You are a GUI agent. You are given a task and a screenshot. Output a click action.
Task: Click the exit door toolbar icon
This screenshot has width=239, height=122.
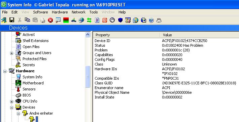[4, 20]
